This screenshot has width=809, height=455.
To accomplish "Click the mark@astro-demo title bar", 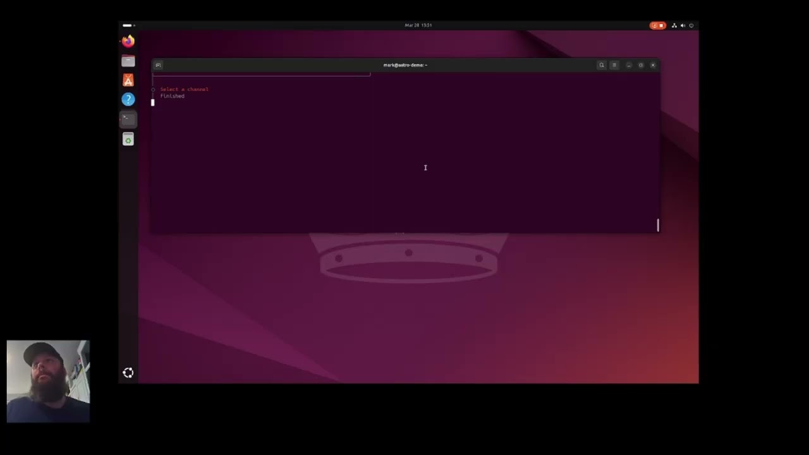I will pos(404,64).
